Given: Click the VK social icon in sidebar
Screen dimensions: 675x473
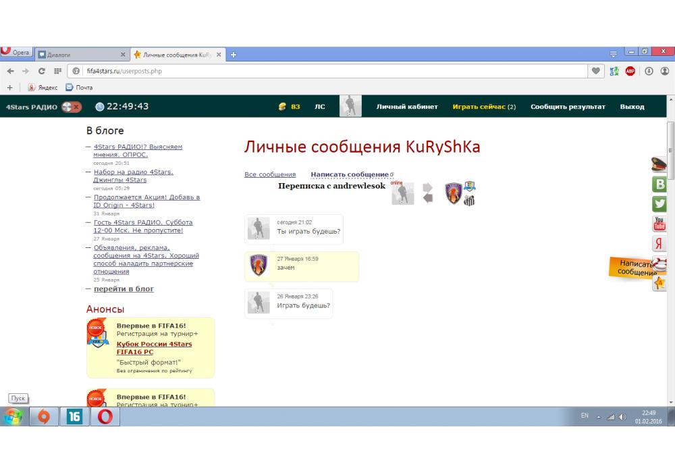Looking at the screenshot, I should click(659, 184).
